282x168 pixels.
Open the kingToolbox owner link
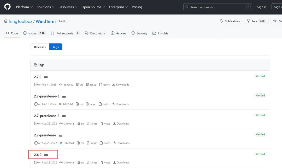21,21
